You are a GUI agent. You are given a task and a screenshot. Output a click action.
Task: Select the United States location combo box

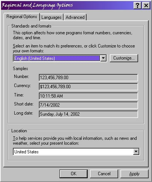coord(76,152)
